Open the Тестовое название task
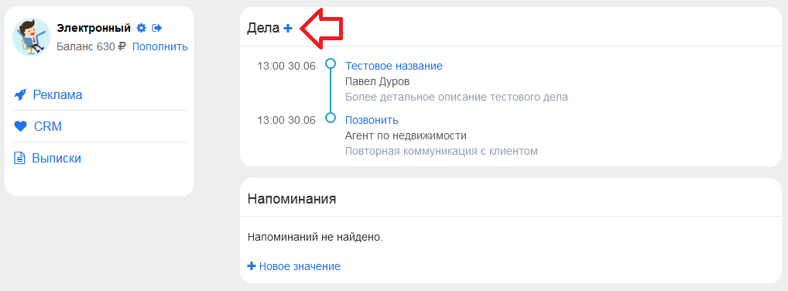Viewport: 788px width, 291px height. [x=394, y=66]
